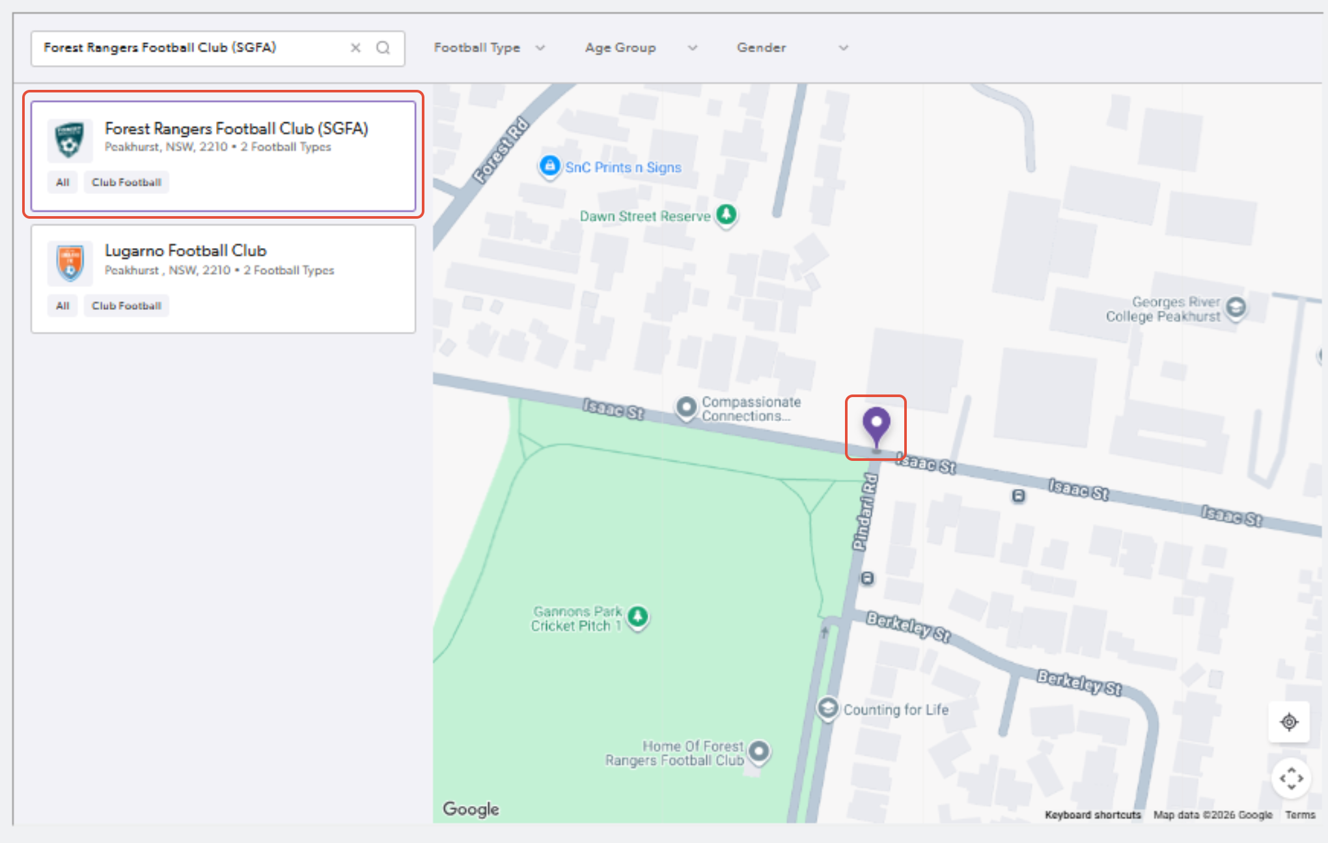Click the Forest Rangers club logo

click(70, 140)
